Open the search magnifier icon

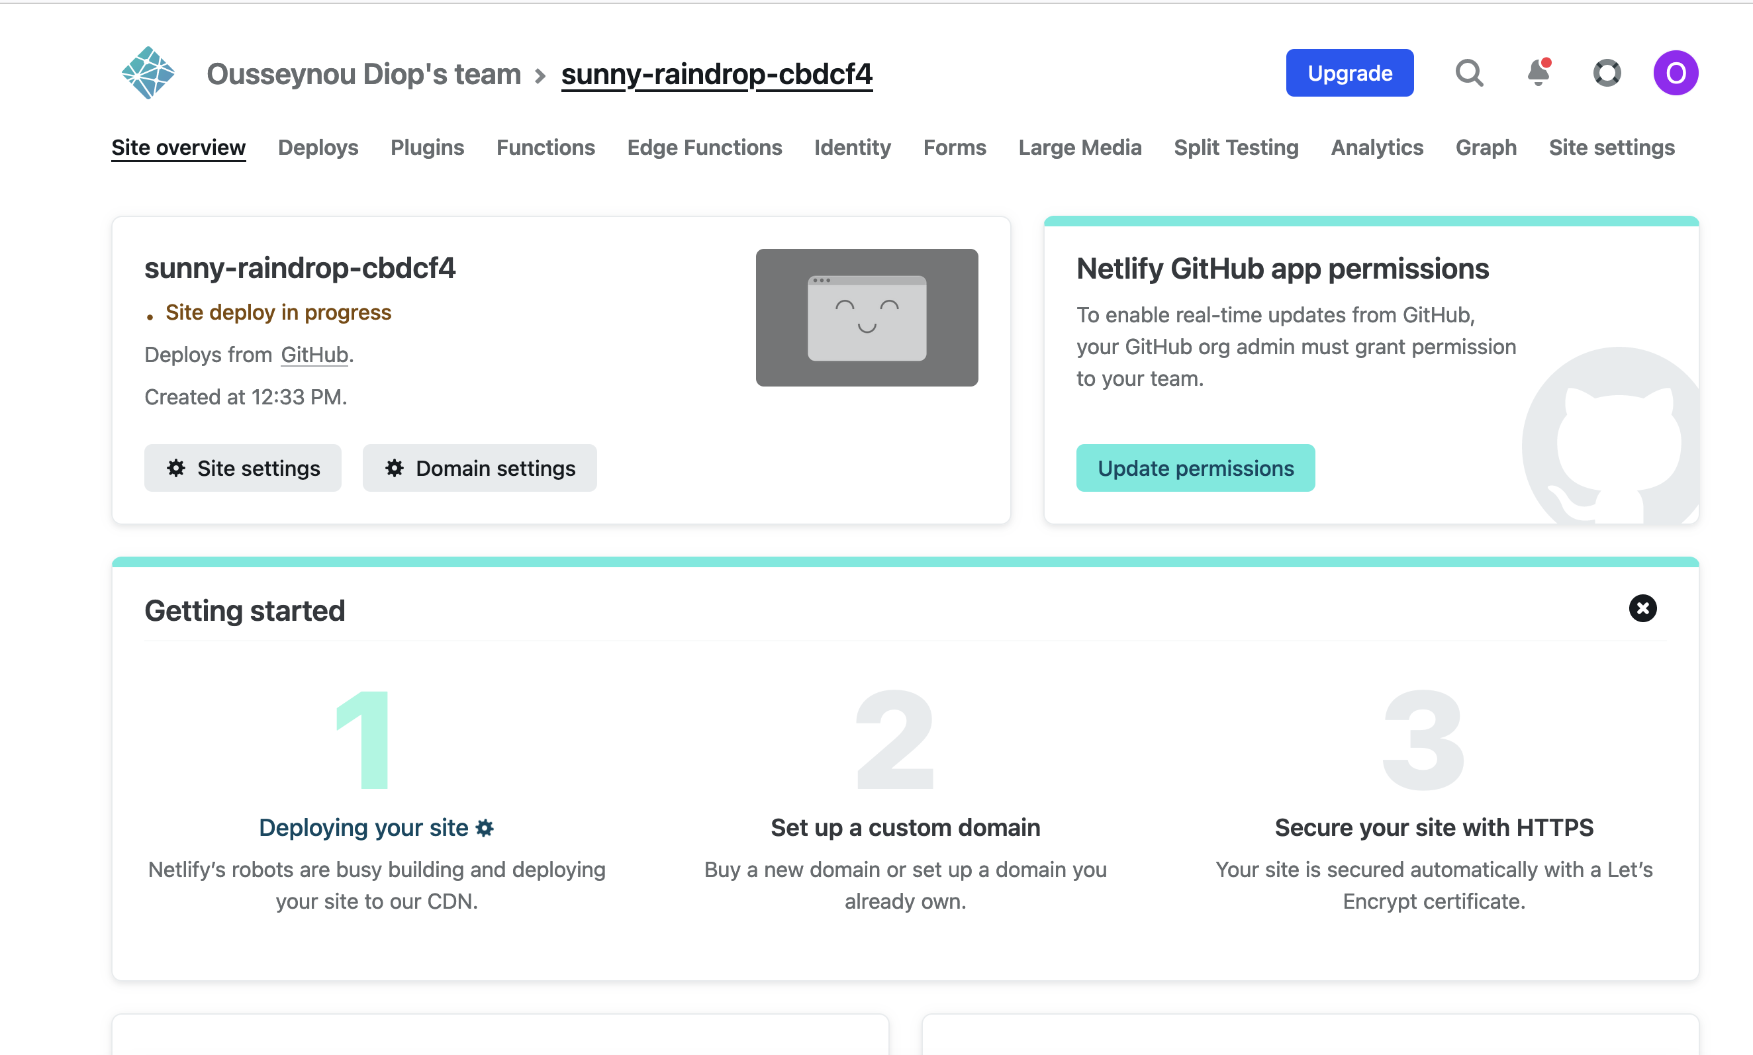coord(1468,73)
